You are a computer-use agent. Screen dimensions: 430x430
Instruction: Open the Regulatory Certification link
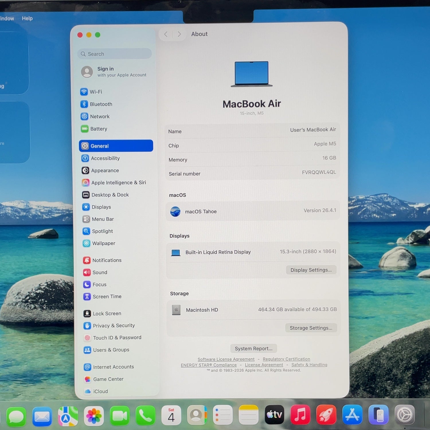pyautogui.click(x=286, y=359)
